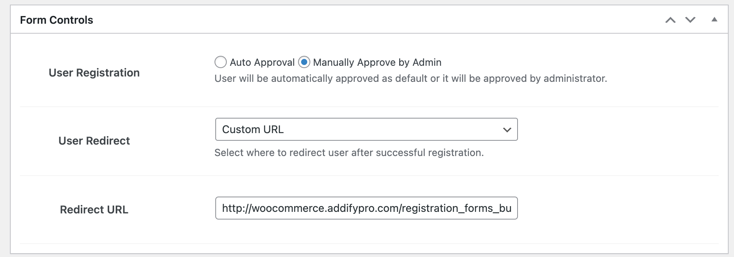
Task: Click the user approval description text
Action: coord(411,78)
